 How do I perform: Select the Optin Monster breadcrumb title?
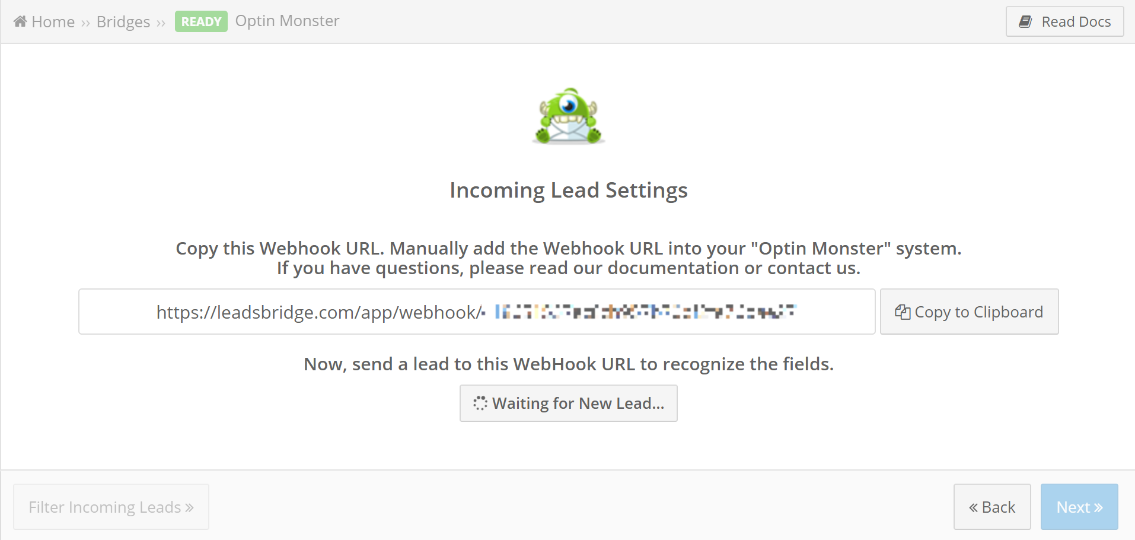[x=287, y=21]
